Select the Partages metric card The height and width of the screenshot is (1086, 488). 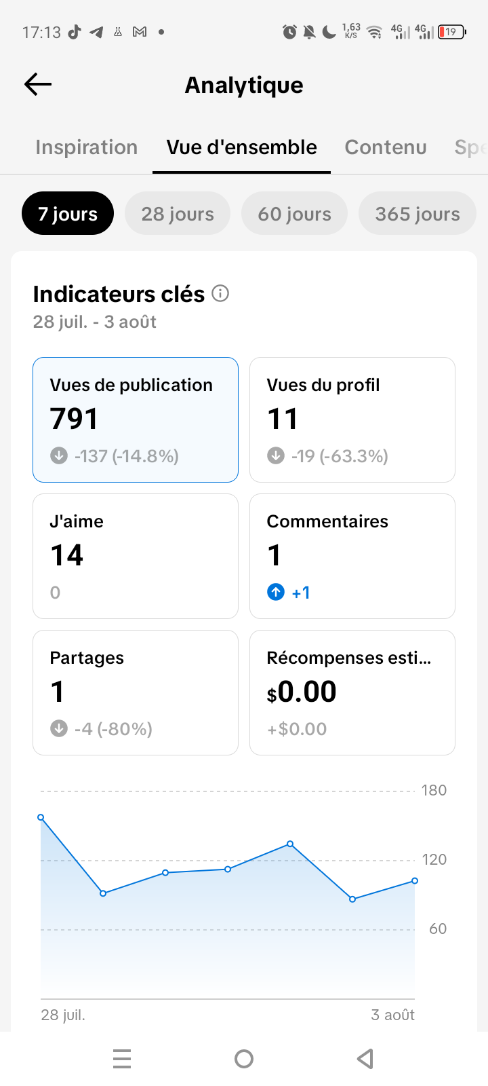click(x=136, y=692)
